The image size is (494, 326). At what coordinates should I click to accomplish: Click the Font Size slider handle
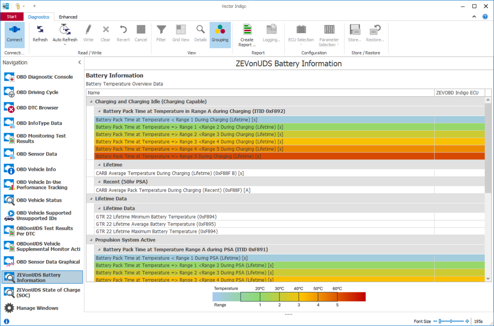[440, 321]
